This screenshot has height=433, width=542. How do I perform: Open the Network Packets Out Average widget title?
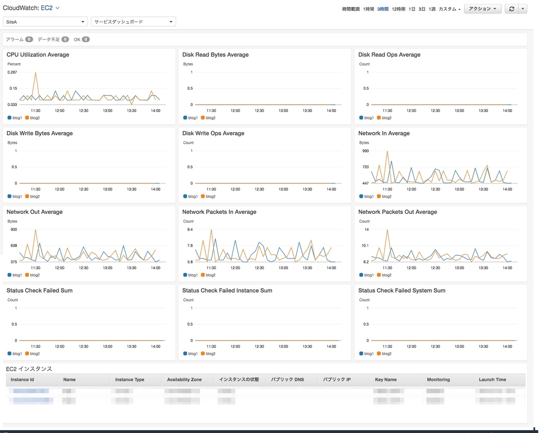(397, 212)
